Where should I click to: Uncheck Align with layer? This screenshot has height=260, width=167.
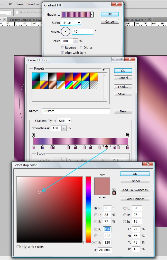(x=63, y=53)
